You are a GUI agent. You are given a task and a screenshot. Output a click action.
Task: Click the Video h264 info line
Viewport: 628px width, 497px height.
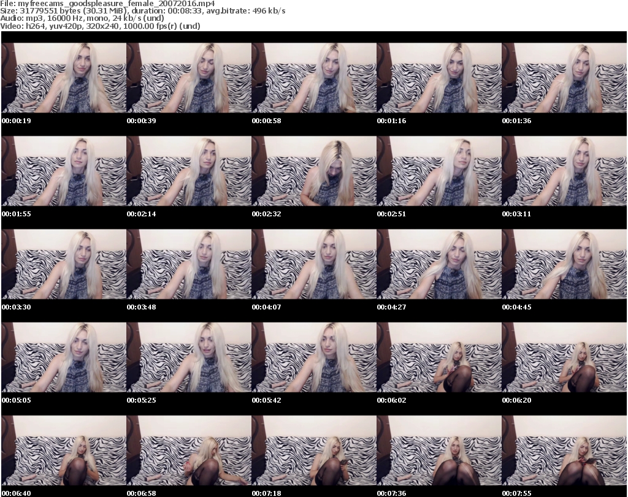(100, 26)
